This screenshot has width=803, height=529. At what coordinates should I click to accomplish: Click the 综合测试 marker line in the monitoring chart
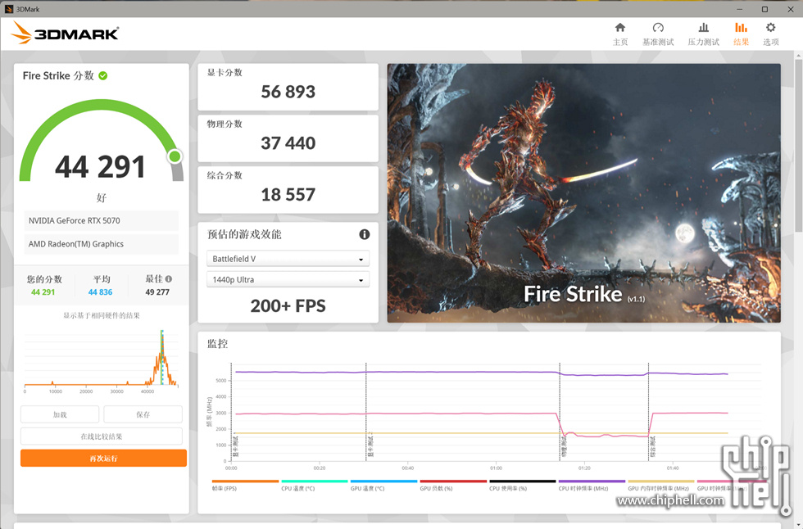tap(648, 413)
